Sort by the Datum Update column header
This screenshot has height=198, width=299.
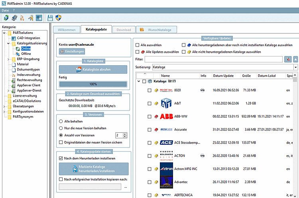click(x=223, y=76)
